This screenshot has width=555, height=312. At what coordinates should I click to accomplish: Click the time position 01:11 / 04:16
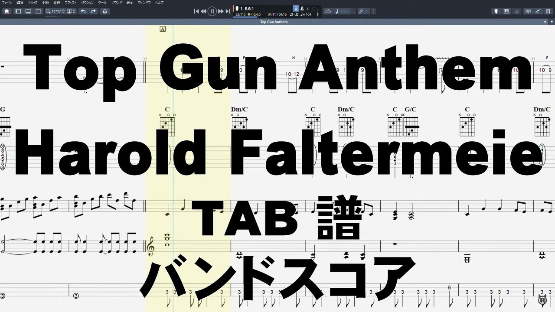tap(277, 15)
